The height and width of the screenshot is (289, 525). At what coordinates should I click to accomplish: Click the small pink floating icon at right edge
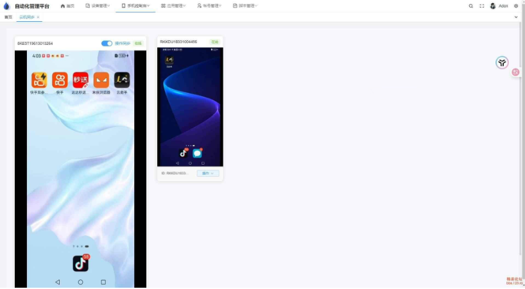tap(515, 72)
